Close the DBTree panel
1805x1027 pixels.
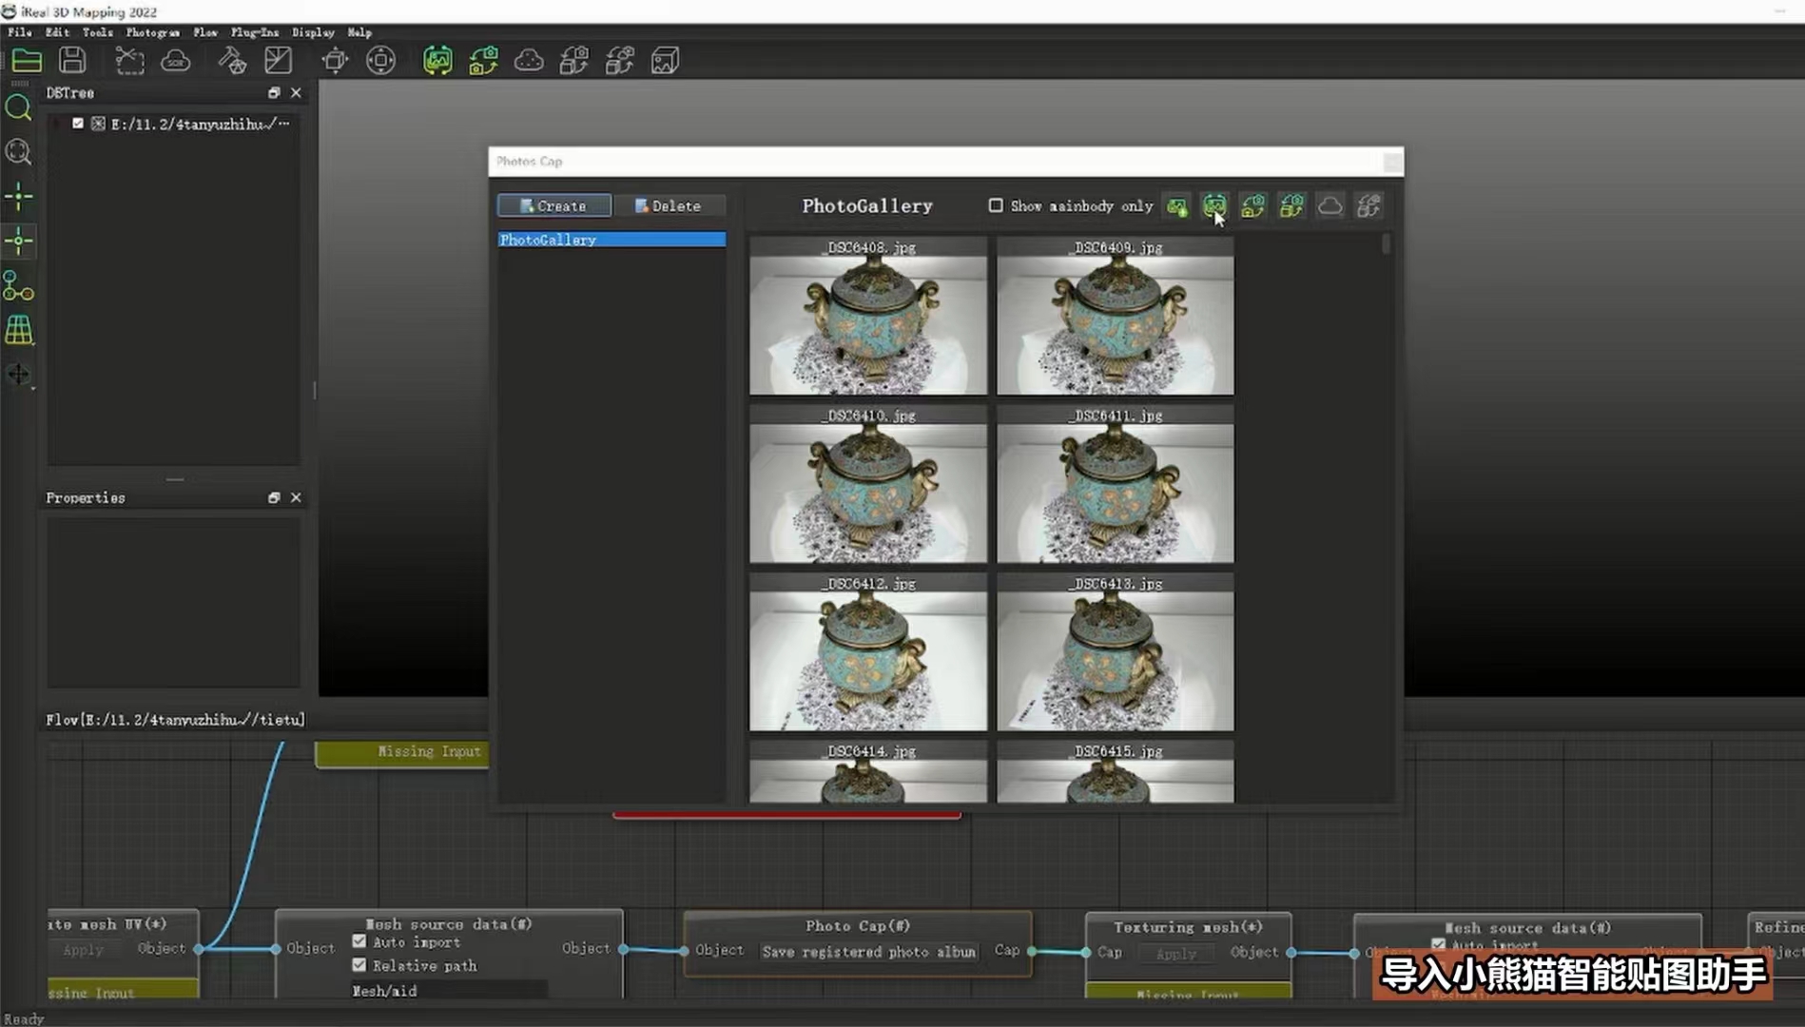point(296,93)
